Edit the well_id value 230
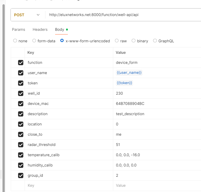Viewport: 201px width, 192px height. pyautogui.click(x=119, y=93)
